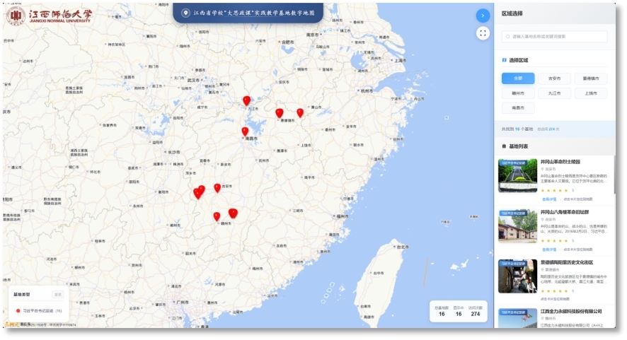Viewport: 627px width, 340px height.
Task: Click the Jiangxi Normal University logo
Action: (50, 16)
